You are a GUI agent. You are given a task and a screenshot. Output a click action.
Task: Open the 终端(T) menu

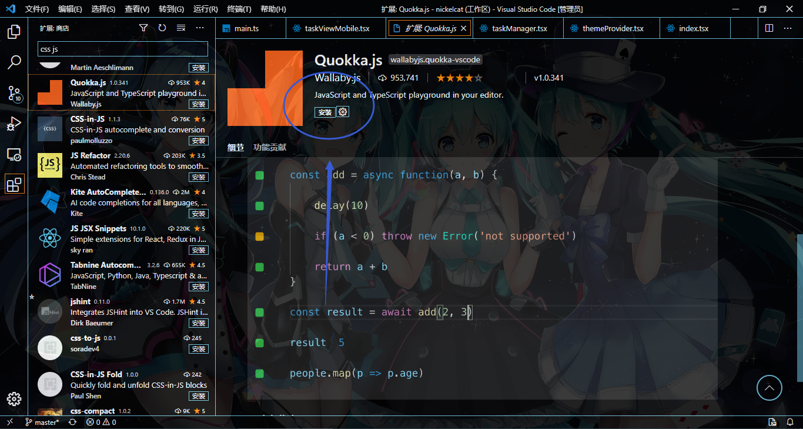(239, 9)
